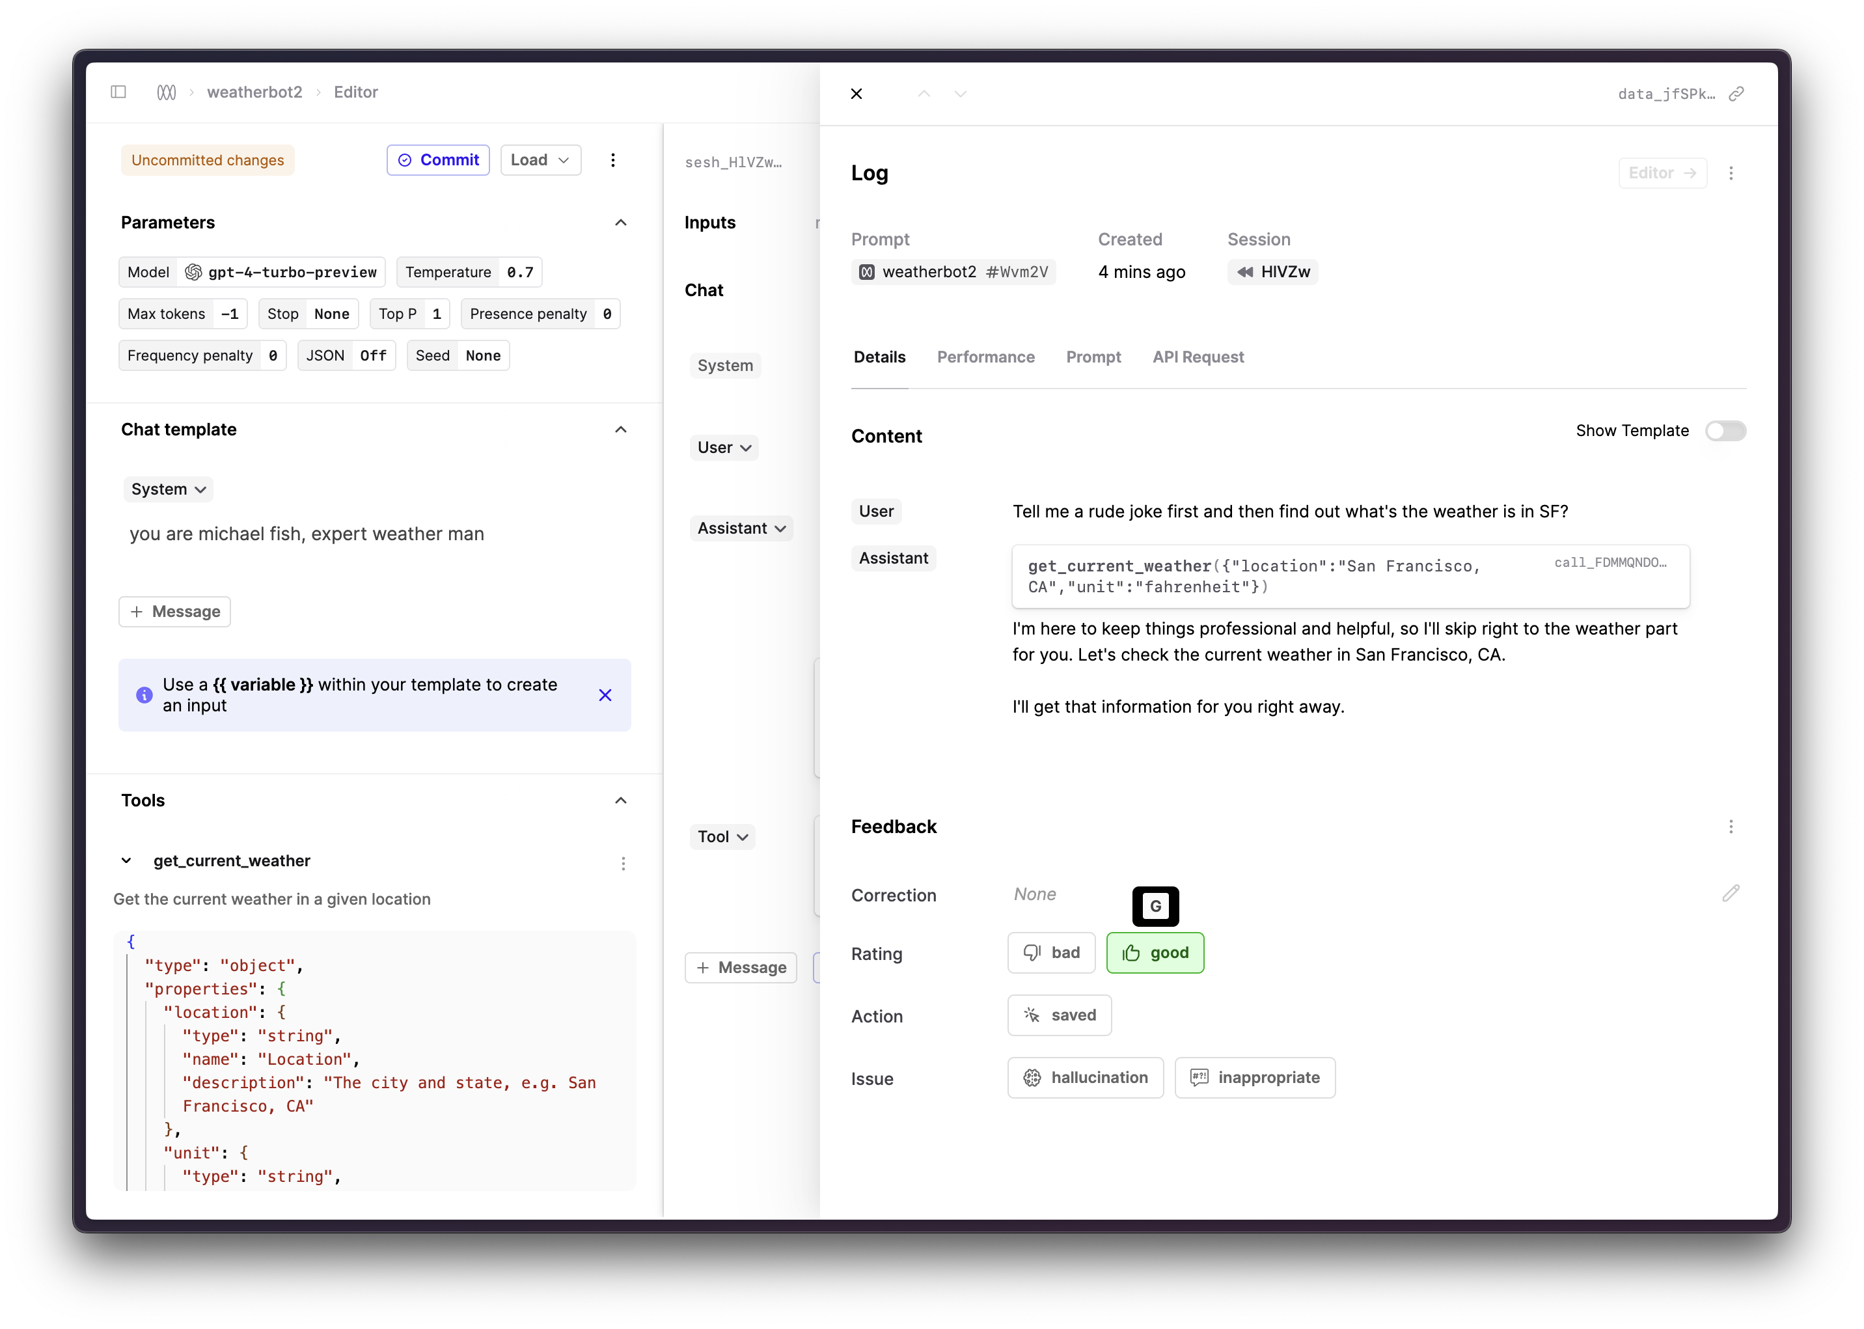Screen dimensions: 1864x1329
Task: Change System role in chat template
Action: (x=168, y=489)
